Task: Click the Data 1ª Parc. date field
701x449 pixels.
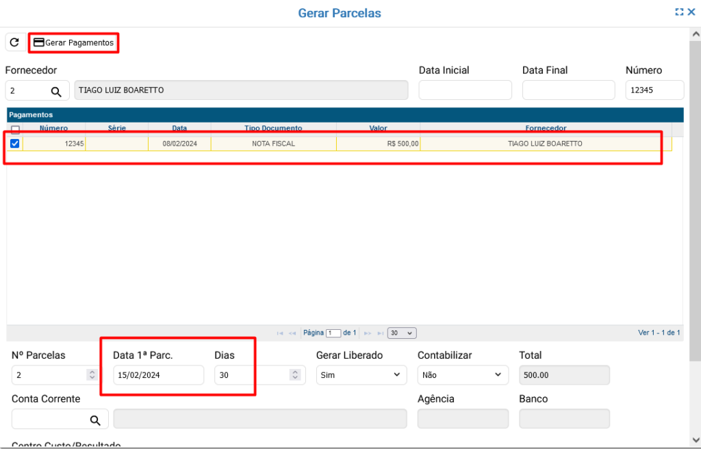Action: pos(158,375)
